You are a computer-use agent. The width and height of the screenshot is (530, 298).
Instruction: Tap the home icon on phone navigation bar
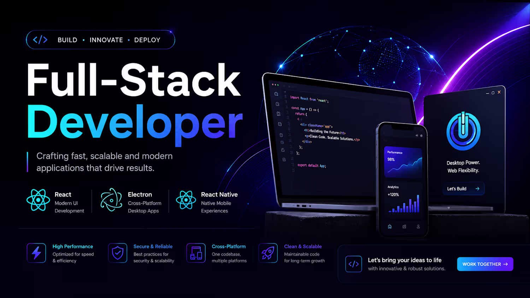[390, 227]
